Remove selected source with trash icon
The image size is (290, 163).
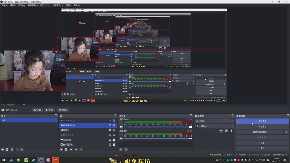(66, 149)
